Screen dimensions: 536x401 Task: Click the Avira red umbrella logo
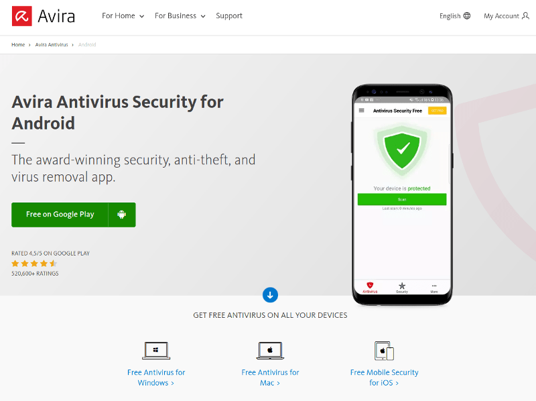22,16
